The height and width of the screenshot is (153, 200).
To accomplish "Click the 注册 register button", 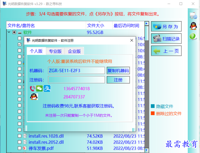I will (x=118, y=80).
